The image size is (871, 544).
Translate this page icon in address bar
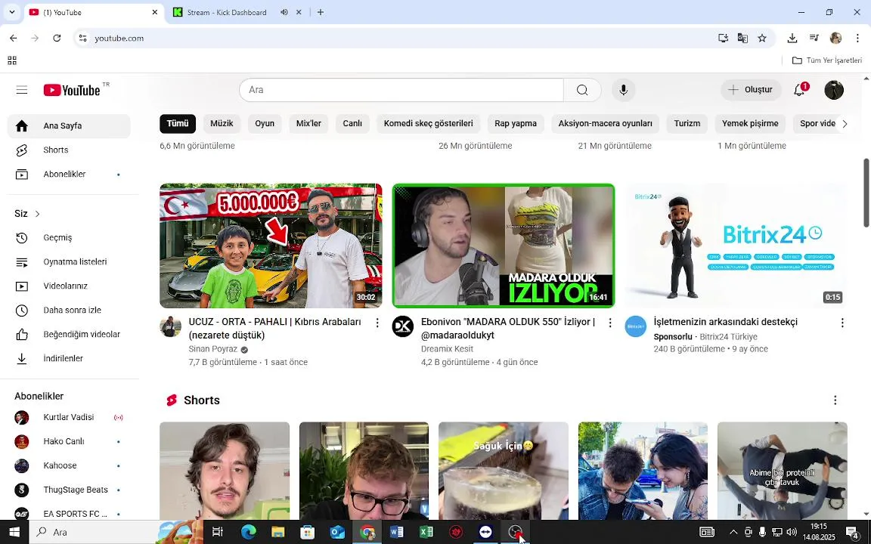coord(742,39)
